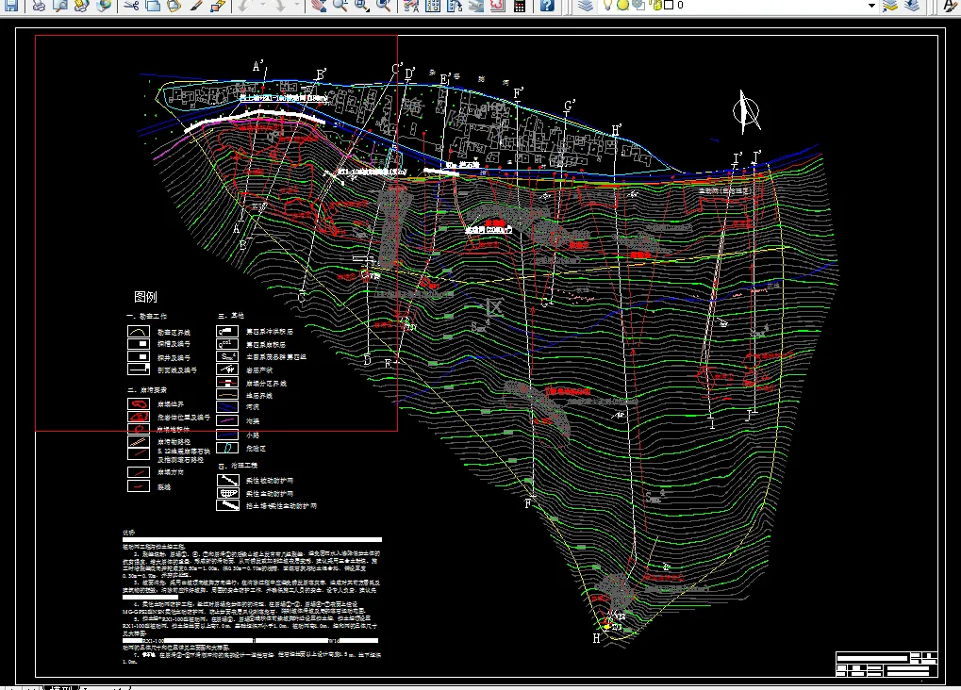
Task: Open the QuickCalc calculator
Action: click(519, 6)
